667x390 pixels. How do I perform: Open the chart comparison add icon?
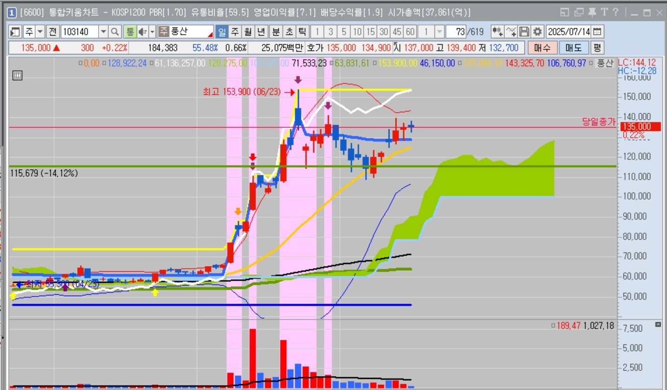(497, 32)
